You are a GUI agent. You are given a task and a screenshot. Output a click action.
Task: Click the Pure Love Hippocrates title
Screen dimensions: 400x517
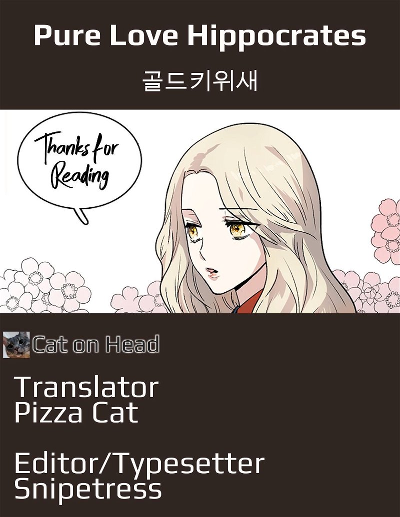coord(199,35)
